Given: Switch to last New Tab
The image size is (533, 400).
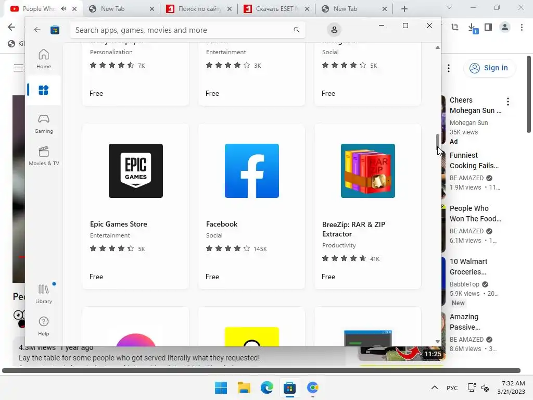Looking at the screenshot, I should point(354,9).
